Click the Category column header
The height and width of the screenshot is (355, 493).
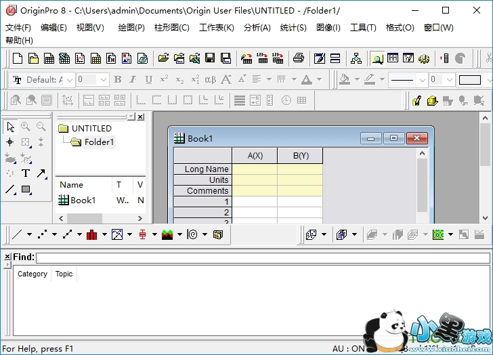(33, 274)
